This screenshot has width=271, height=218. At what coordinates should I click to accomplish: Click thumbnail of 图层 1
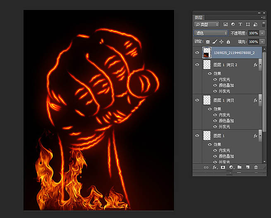[x=207, y=136]
